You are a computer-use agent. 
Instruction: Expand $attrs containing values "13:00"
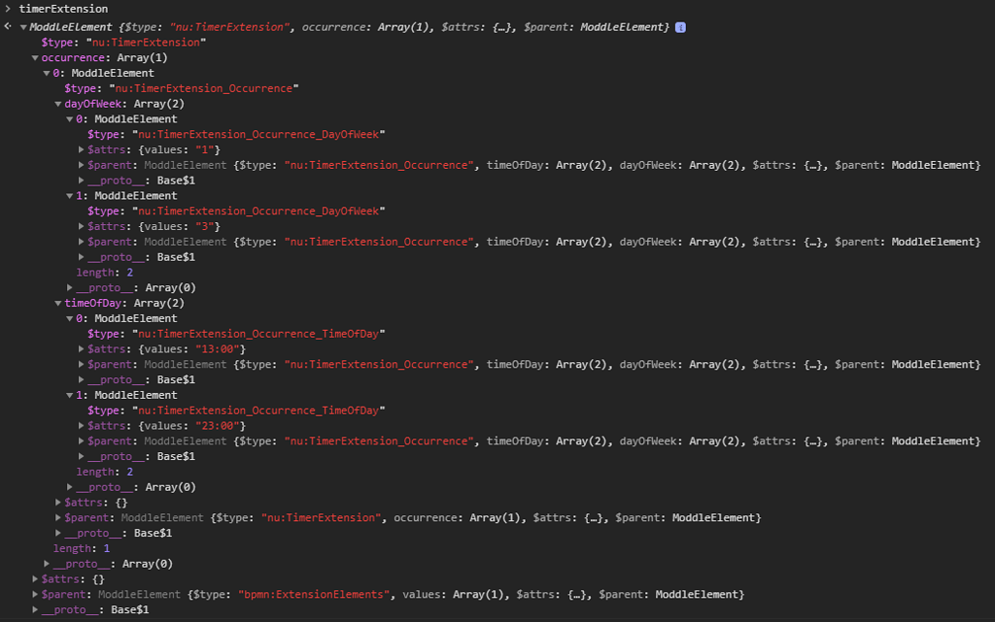tap(81, 348)
